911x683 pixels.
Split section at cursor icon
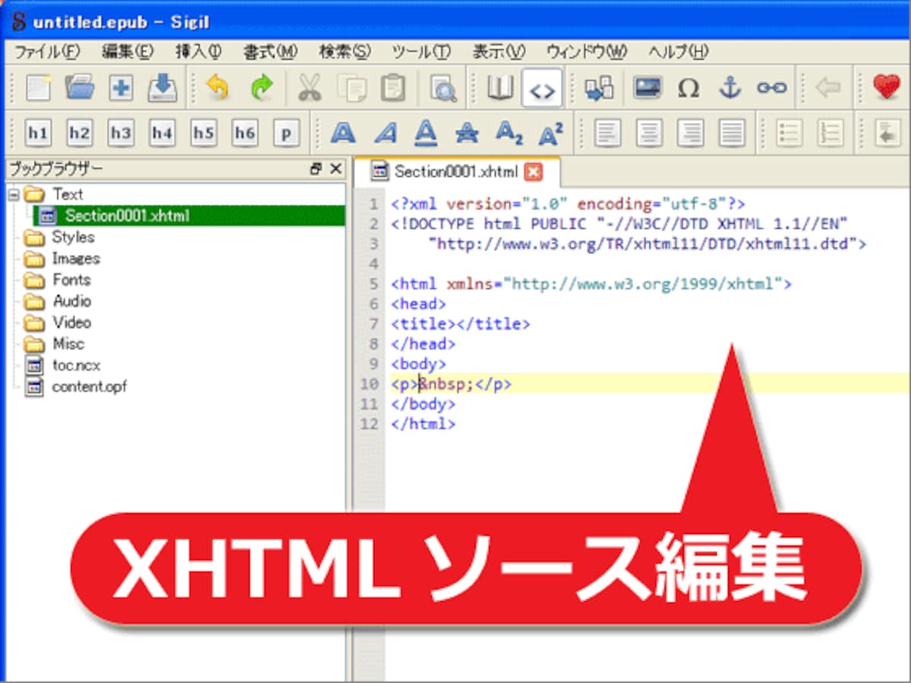pos(599,88)
